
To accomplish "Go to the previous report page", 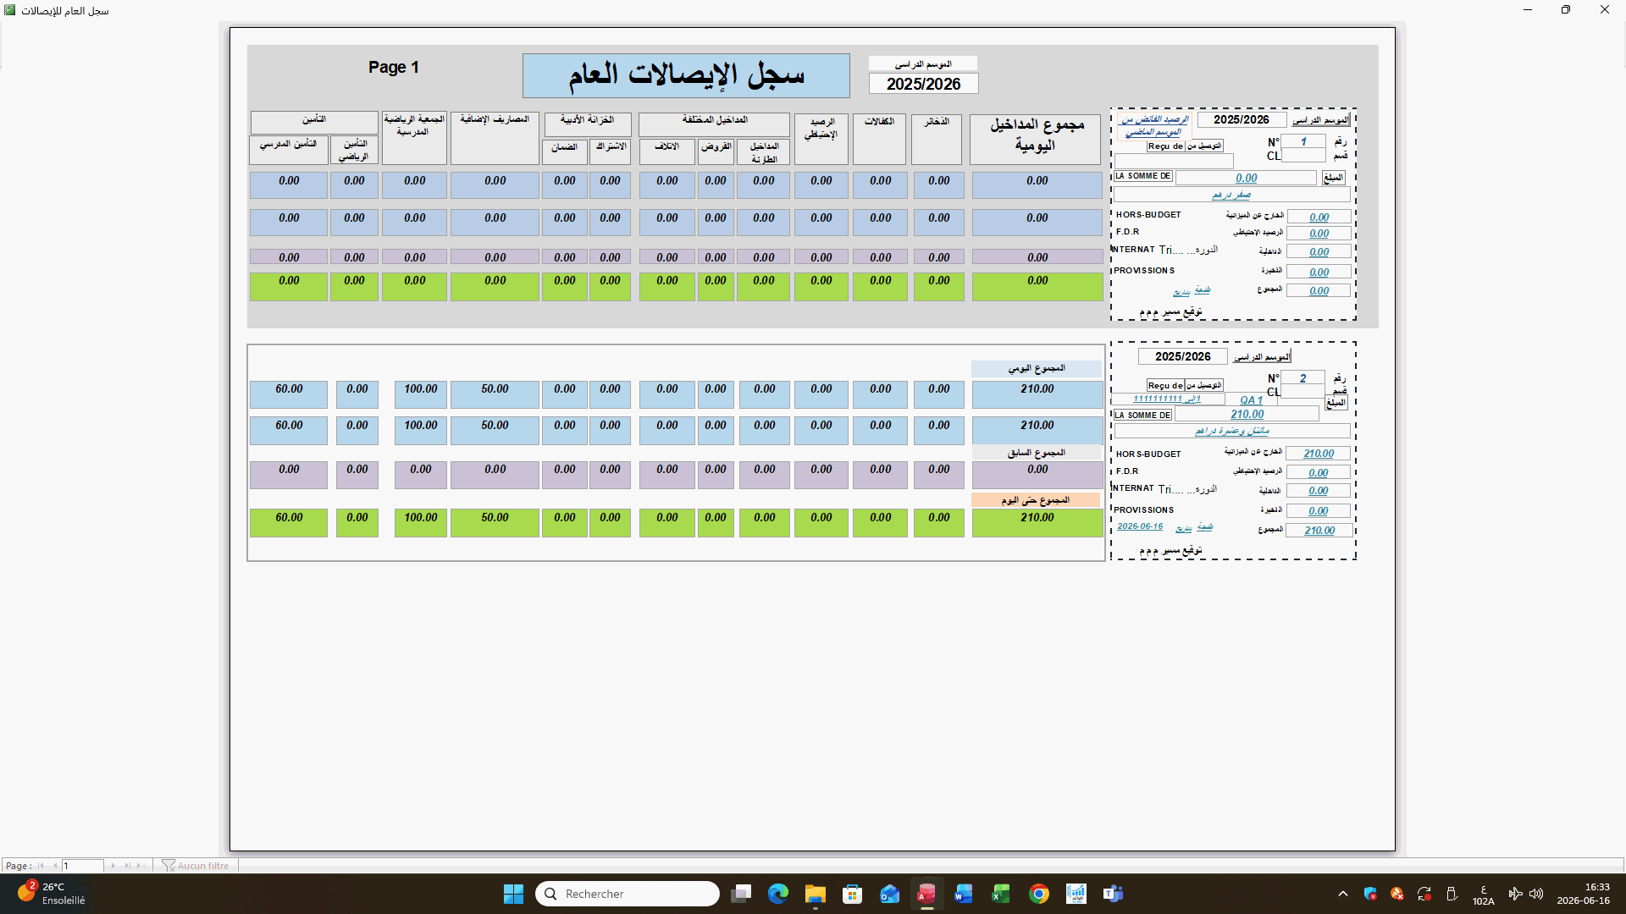I will point(55,866).
